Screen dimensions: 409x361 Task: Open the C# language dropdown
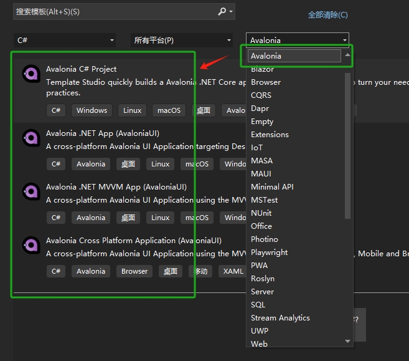click(64, 41)
